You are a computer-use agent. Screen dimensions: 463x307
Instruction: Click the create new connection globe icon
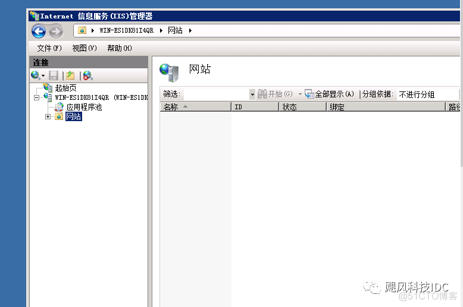[x=36, y=75]
